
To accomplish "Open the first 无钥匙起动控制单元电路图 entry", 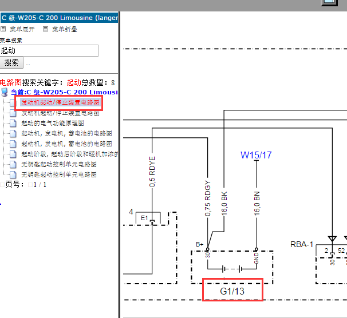I will point(59,164).
